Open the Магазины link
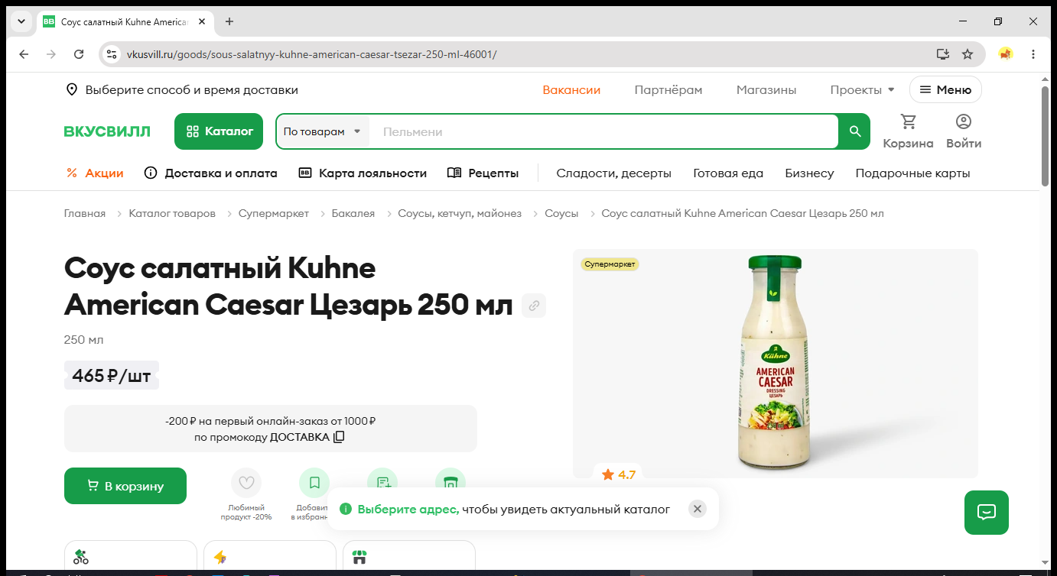 point(766,90)
